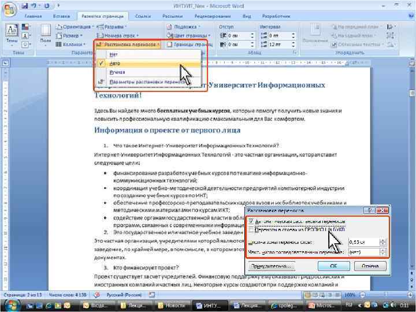
Task: Click proofing errors icon in status bar
Action: pyautogui.click(x=97, y=295)
